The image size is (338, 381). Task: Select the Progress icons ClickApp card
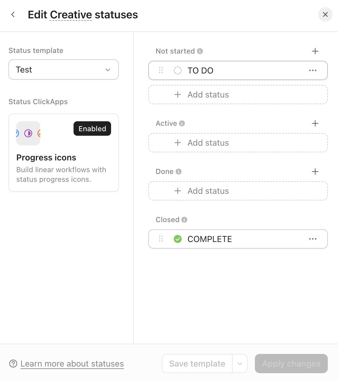click(x=63, y=153)
